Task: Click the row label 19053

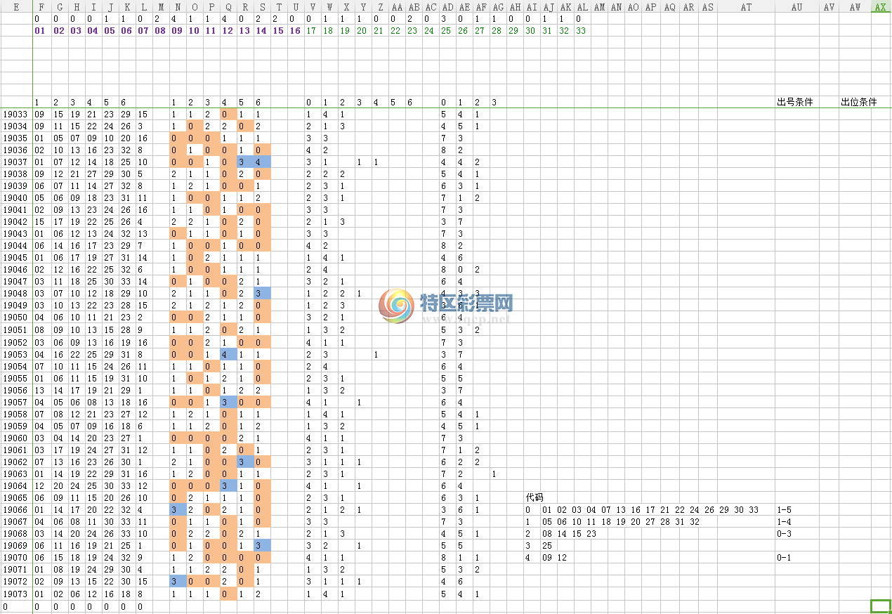Action: coord(15,354)
